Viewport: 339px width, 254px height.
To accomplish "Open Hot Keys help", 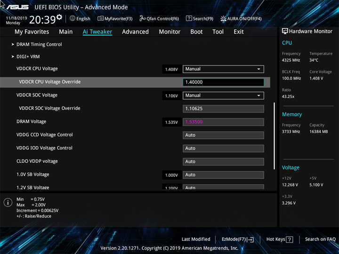I will point(280,239).
